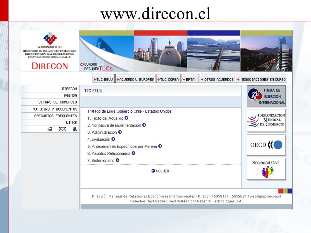Click arrow icon beside Normativa de implementación
Screen dimensions: 311x233
(144, 125)
